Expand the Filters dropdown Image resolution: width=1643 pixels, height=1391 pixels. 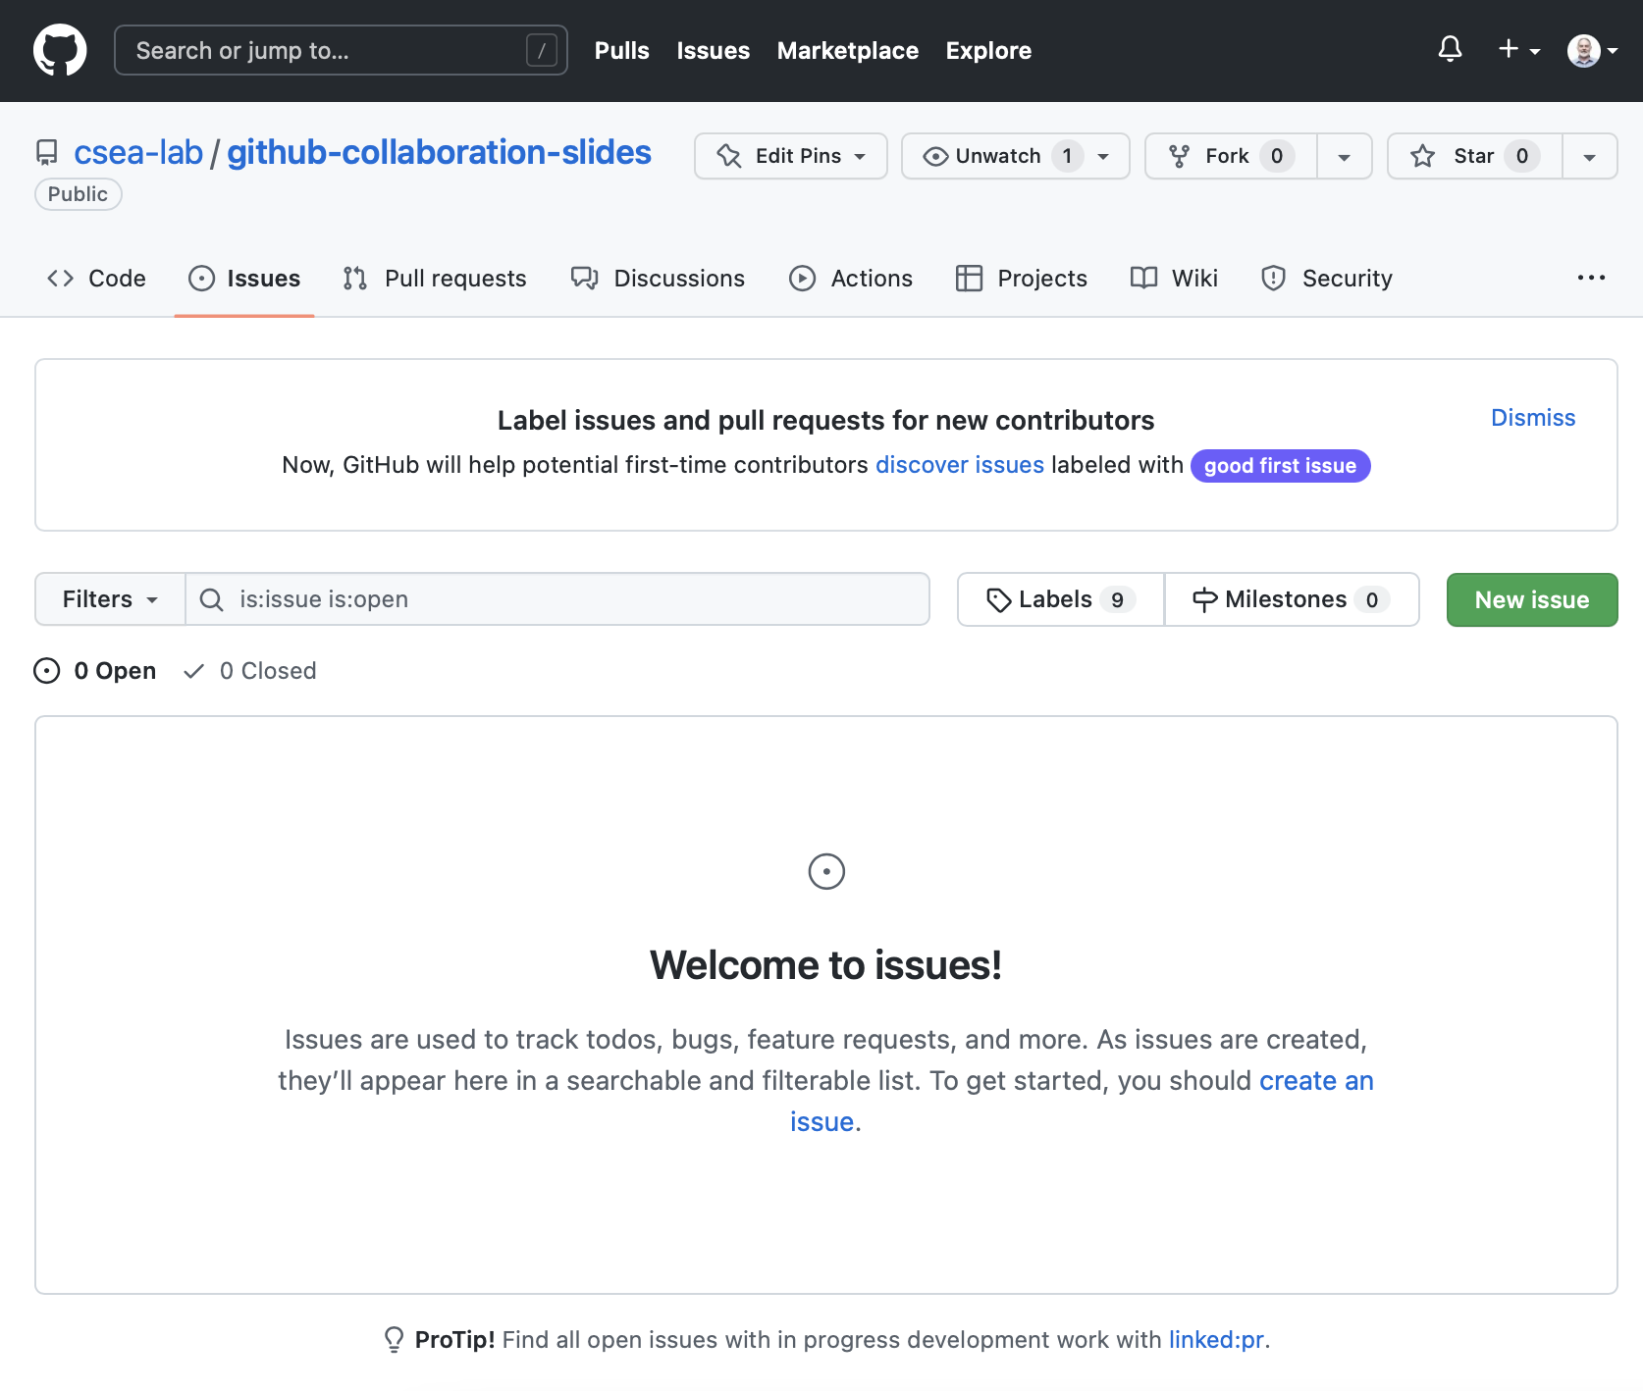(110, 599)
